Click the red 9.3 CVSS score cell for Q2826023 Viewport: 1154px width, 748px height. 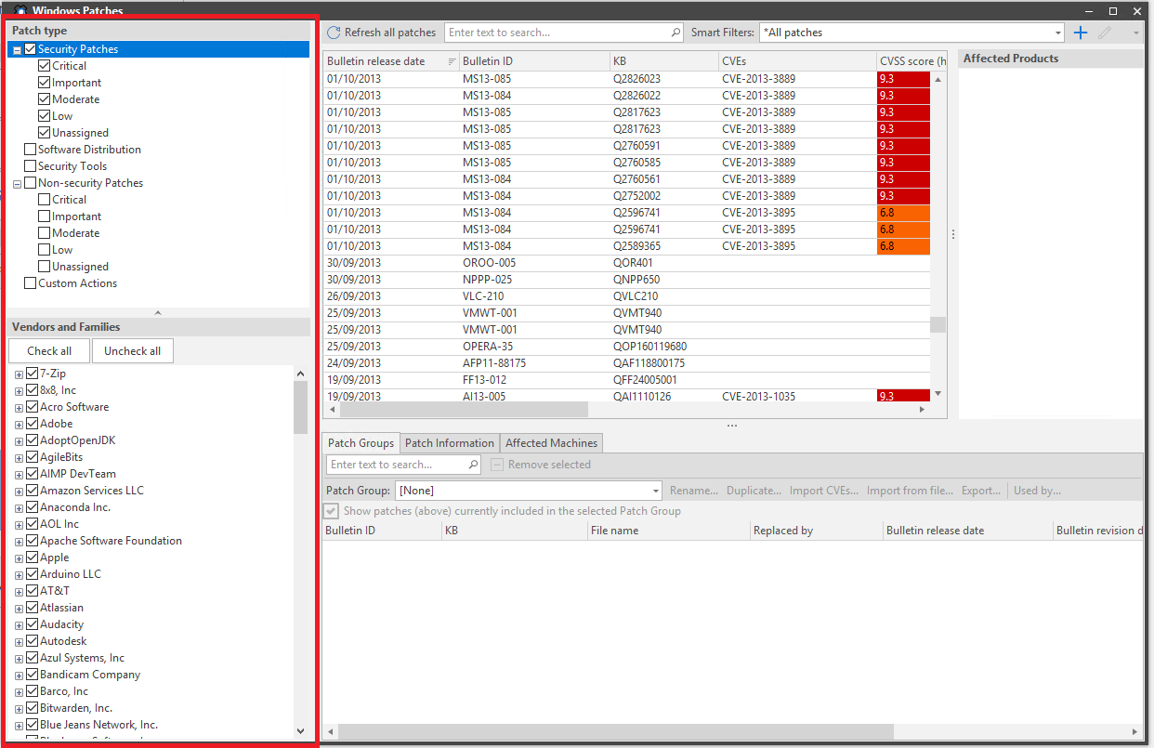(902, 79)
